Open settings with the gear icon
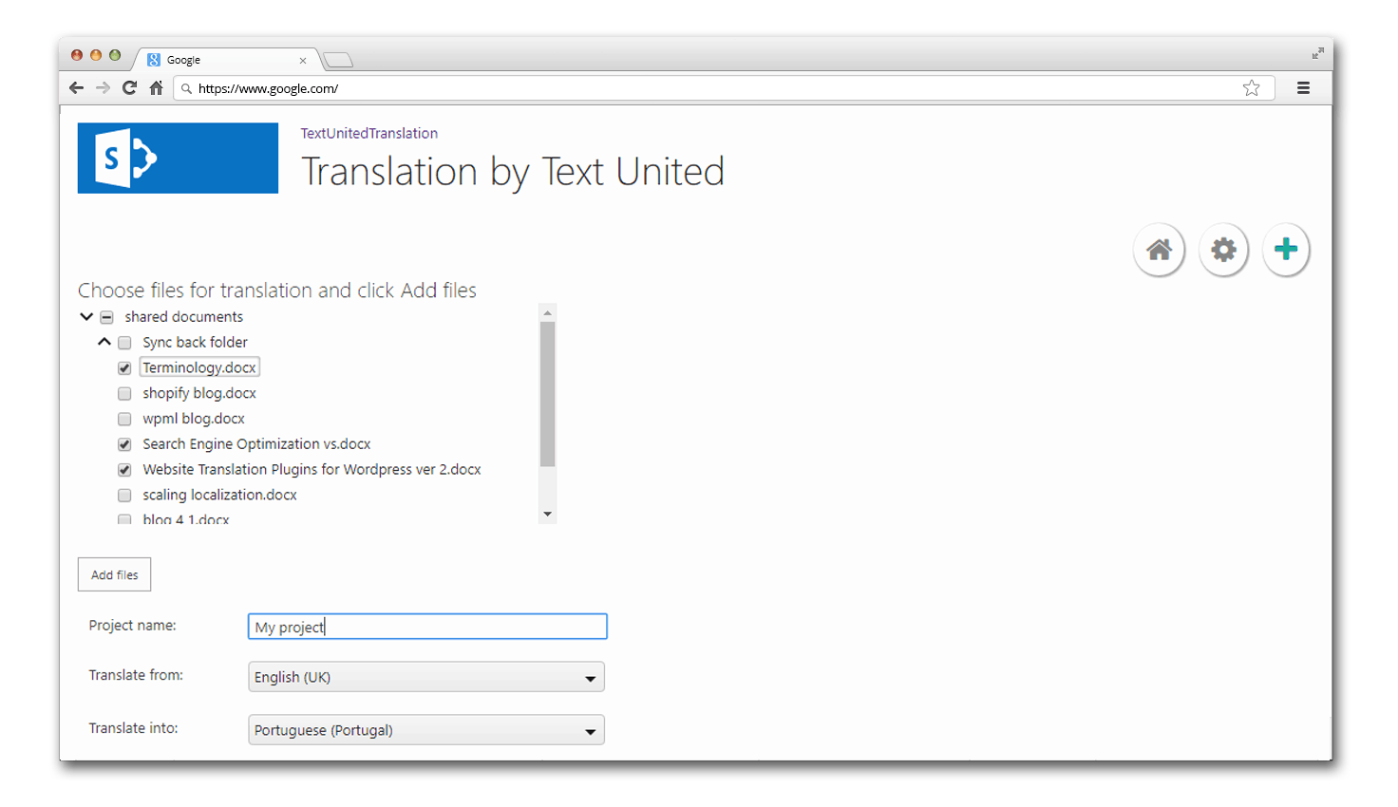1398x807 pixels. pyautogui.click(x=1223, y=250)
